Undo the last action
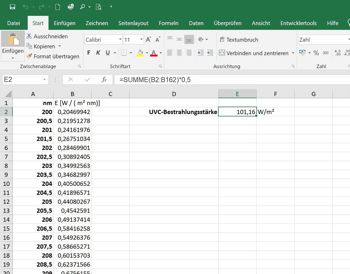The height and width of the screenshot is (274, 350). pos(26,6)
